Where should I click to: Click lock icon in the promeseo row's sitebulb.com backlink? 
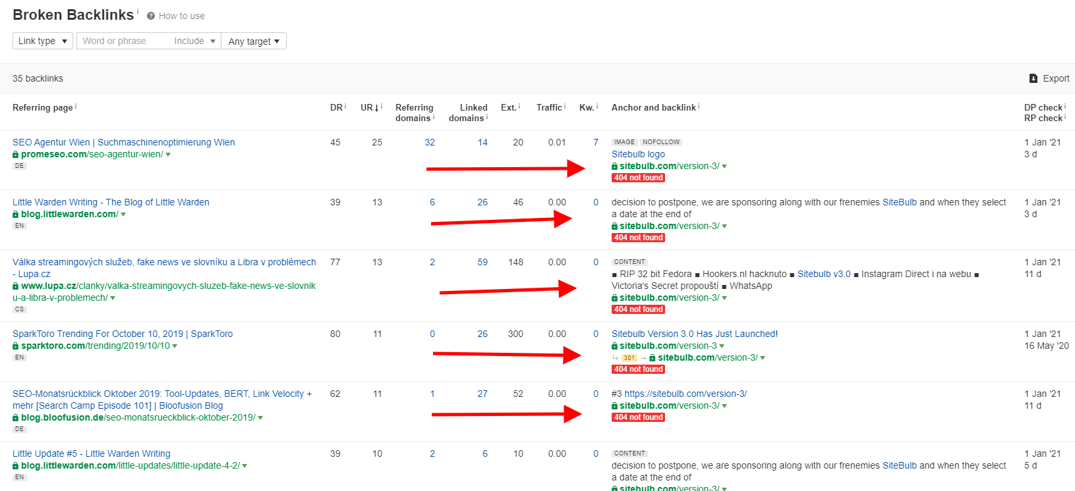point(615,167)
